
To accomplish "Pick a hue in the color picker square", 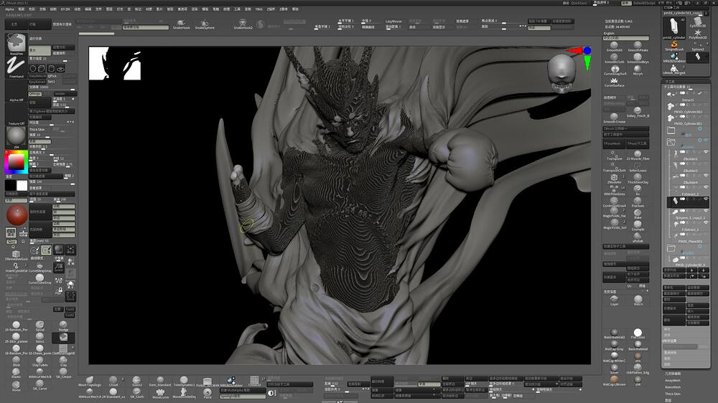I will click(17, 162).
